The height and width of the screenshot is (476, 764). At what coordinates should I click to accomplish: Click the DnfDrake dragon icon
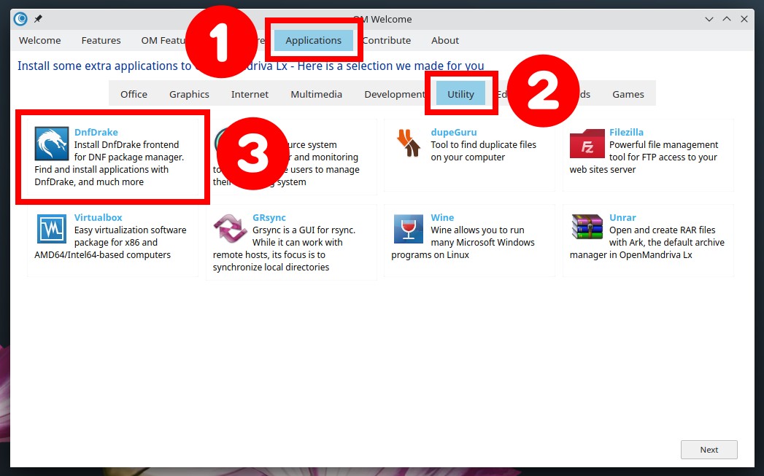52,144
